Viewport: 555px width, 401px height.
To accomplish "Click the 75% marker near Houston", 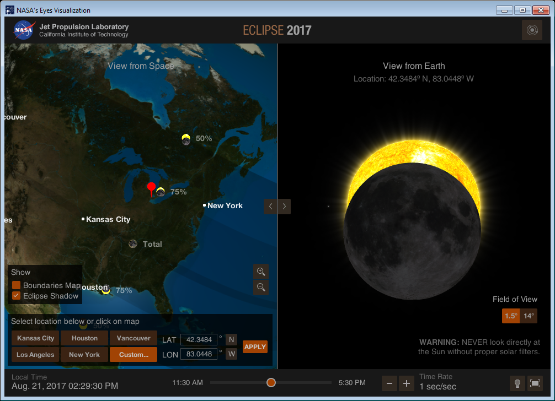I will click(x=105, y=290).
